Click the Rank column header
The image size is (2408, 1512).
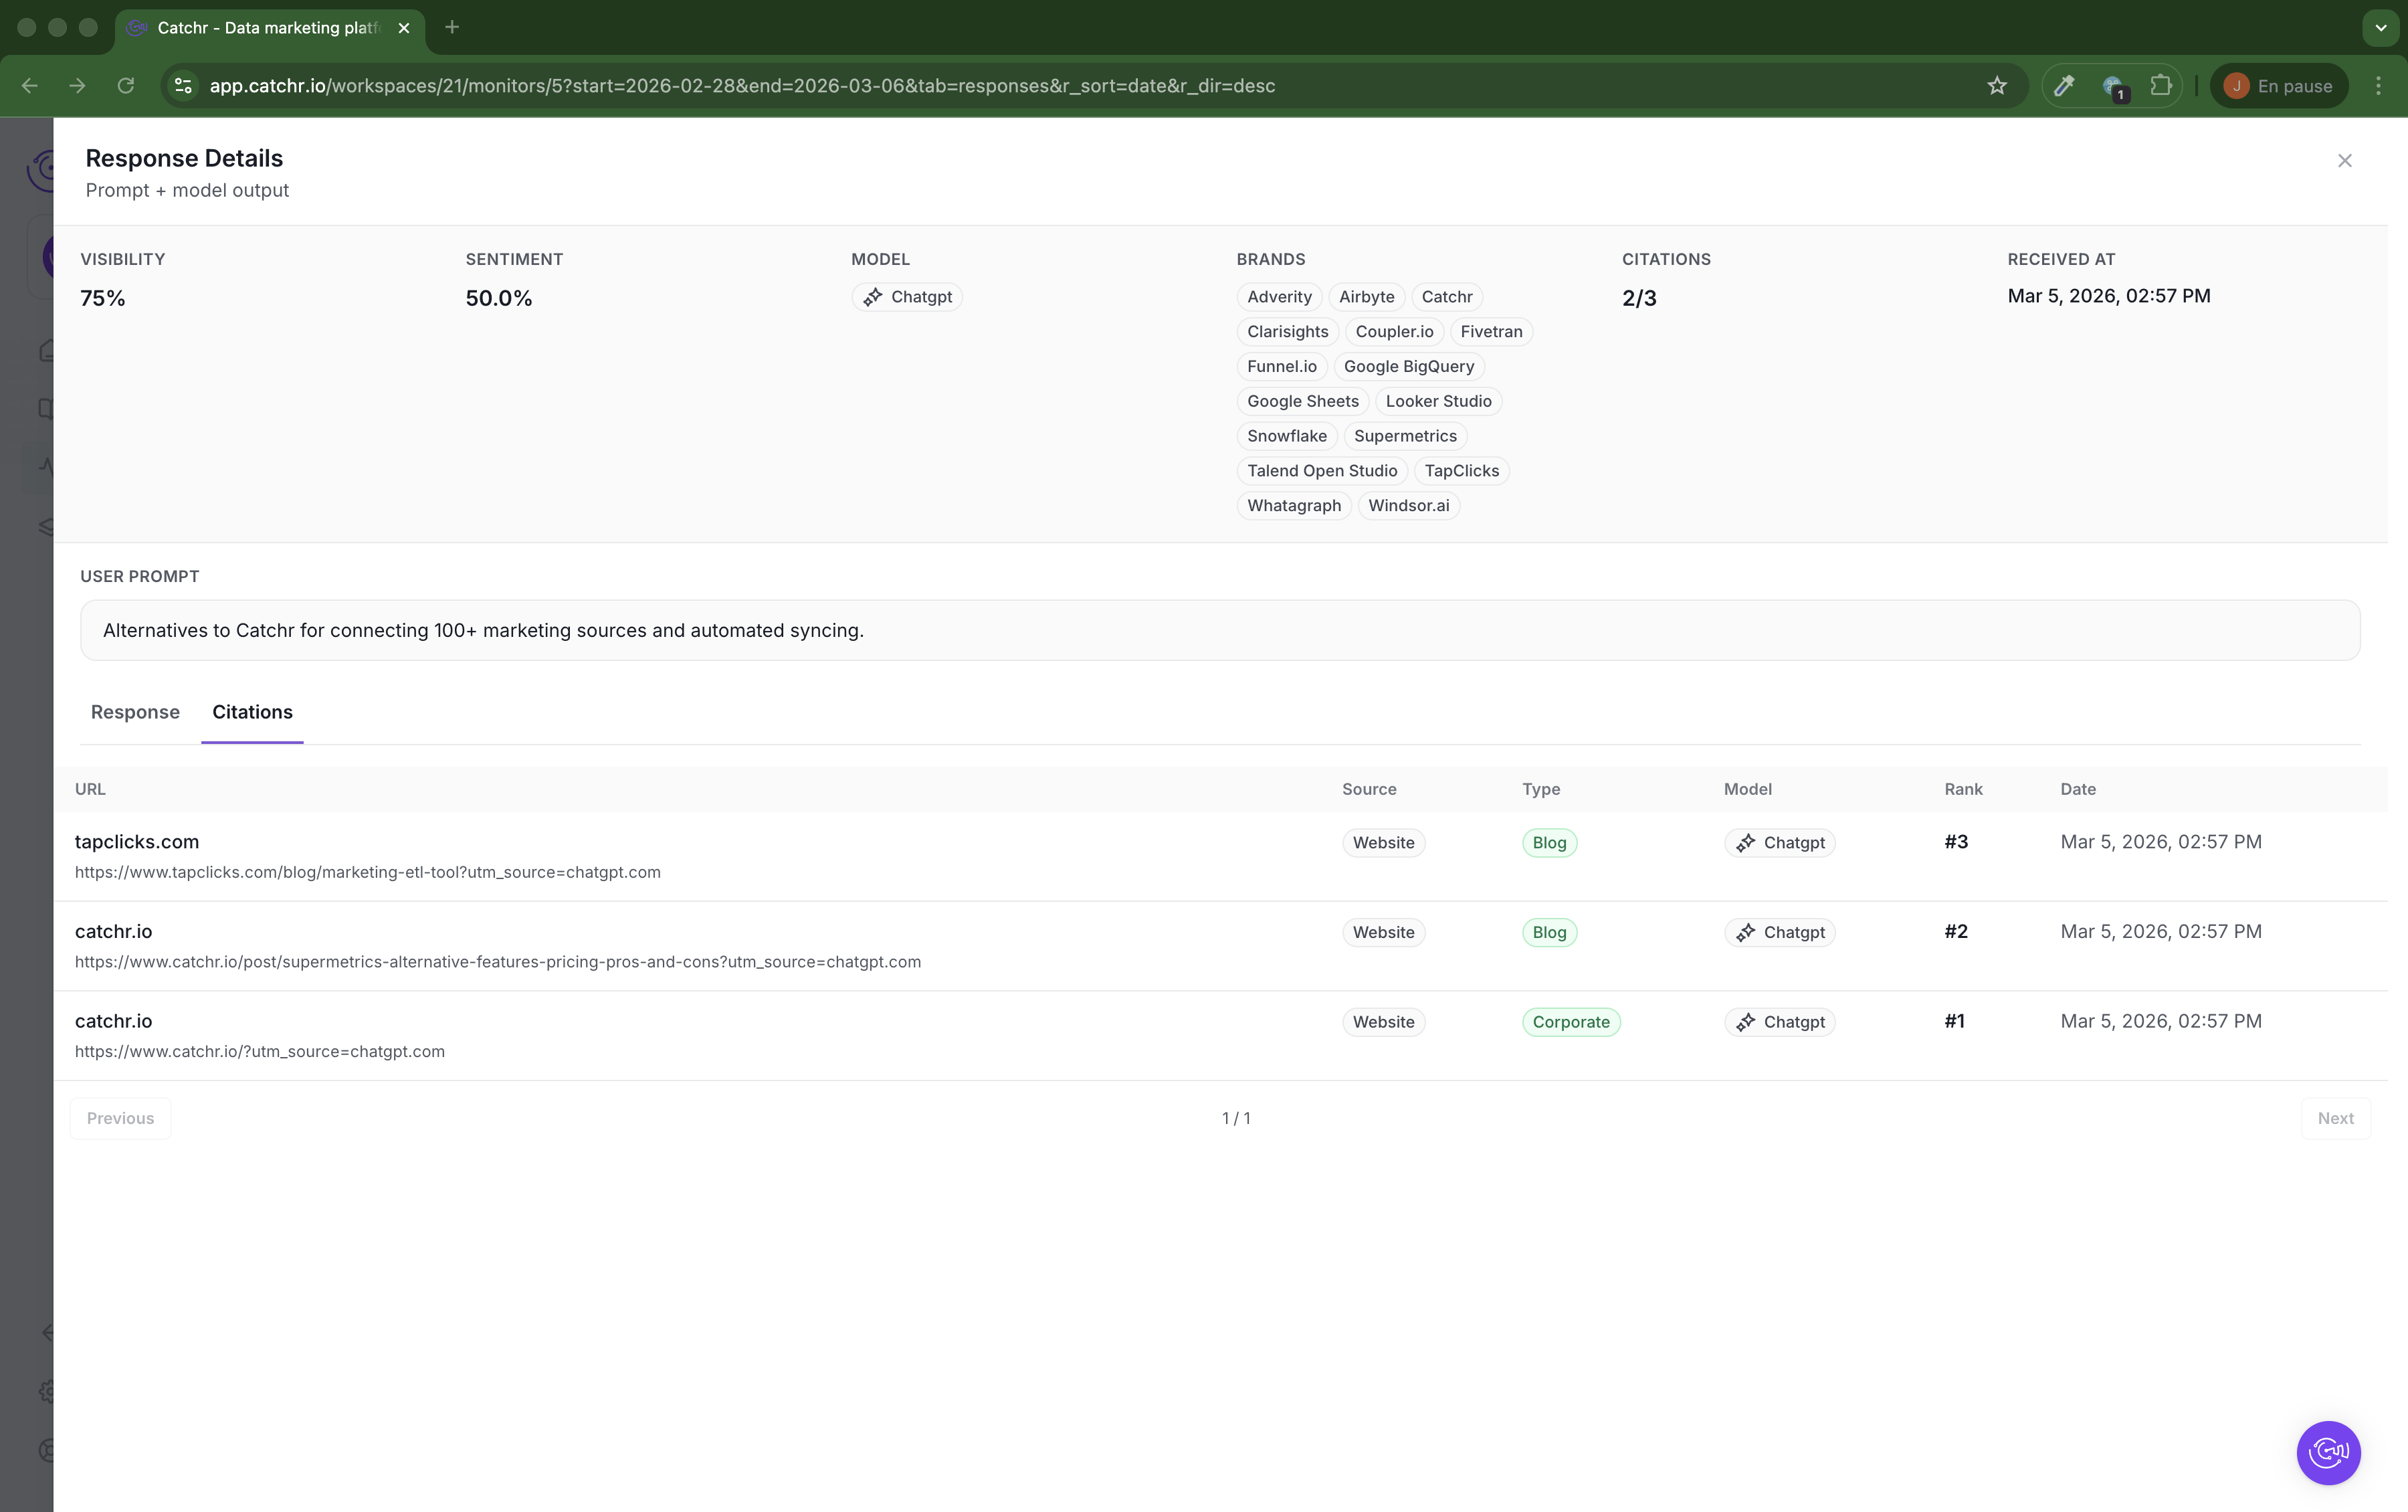[x=1962, y=789]
